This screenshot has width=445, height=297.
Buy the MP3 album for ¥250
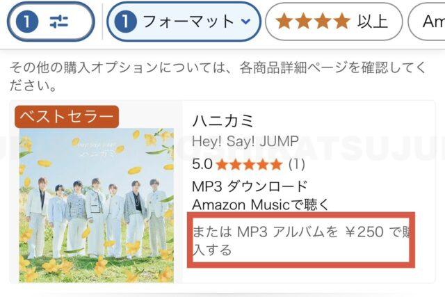pyautogui.click(x=301, y=240)
